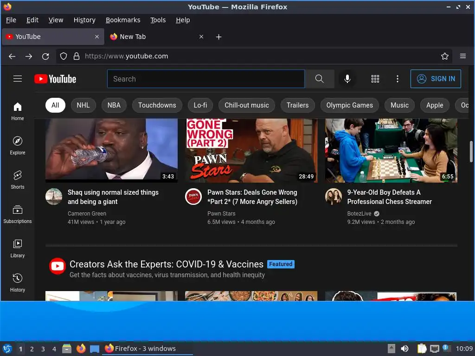The width and height of the screenshot is (475, 356).
Task: Open YouTube settings three-dot menu
Action: [x=398, y=79]
